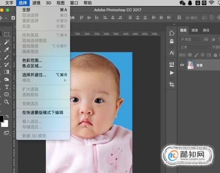Click align left edges icon
The height and width of the screenshot is (173, 220).
105,18
